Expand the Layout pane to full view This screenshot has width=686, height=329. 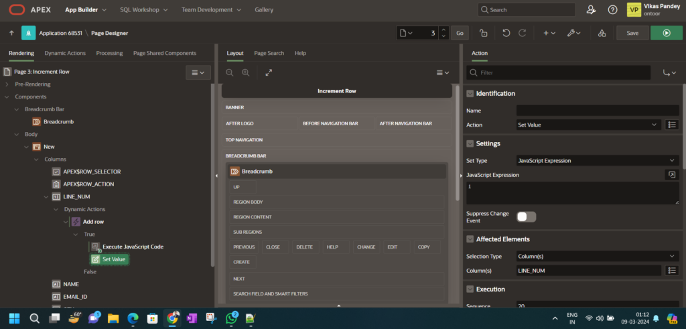click(x=269, y=72)
